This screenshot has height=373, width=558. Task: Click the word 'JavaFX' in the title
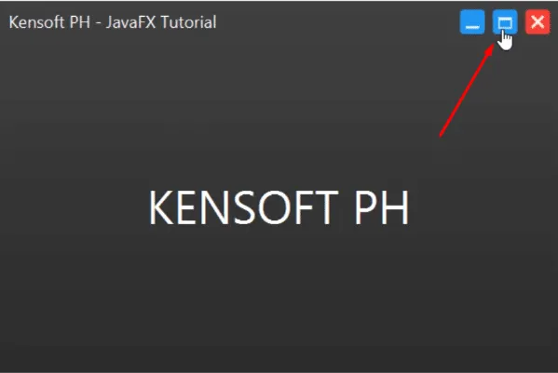pyautogui.click(x=130, y=22)
